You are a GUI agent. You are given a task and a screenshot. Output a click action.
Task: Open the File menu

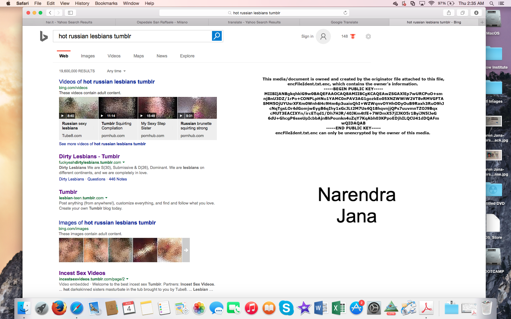(x=38, y=3)
